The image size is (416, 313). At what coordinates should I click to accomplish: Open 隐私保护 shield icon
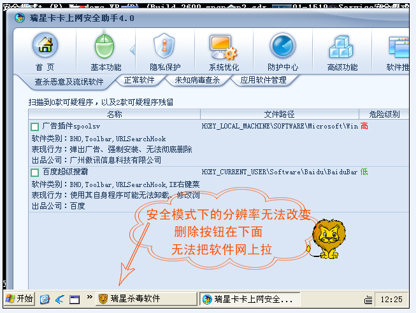click(164, 46)
